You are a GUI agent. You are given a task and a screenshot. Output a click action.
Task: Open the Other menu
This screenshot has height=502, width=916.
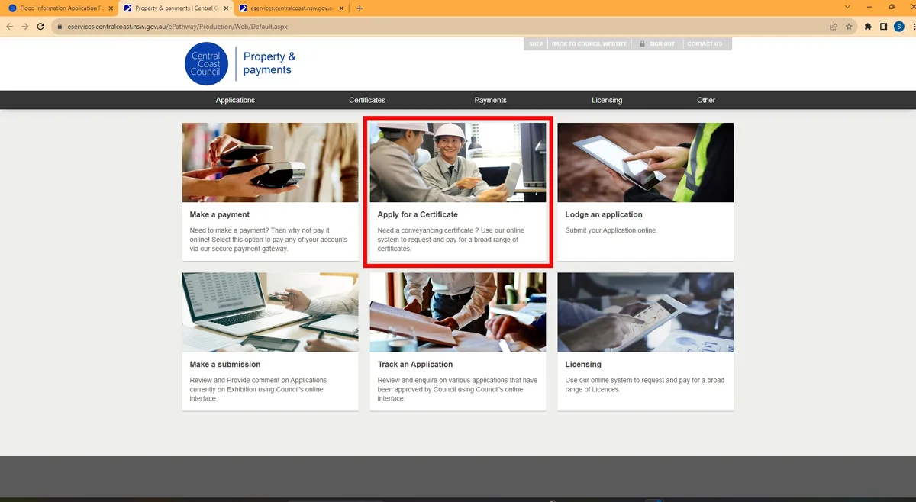tap(706, 100)
